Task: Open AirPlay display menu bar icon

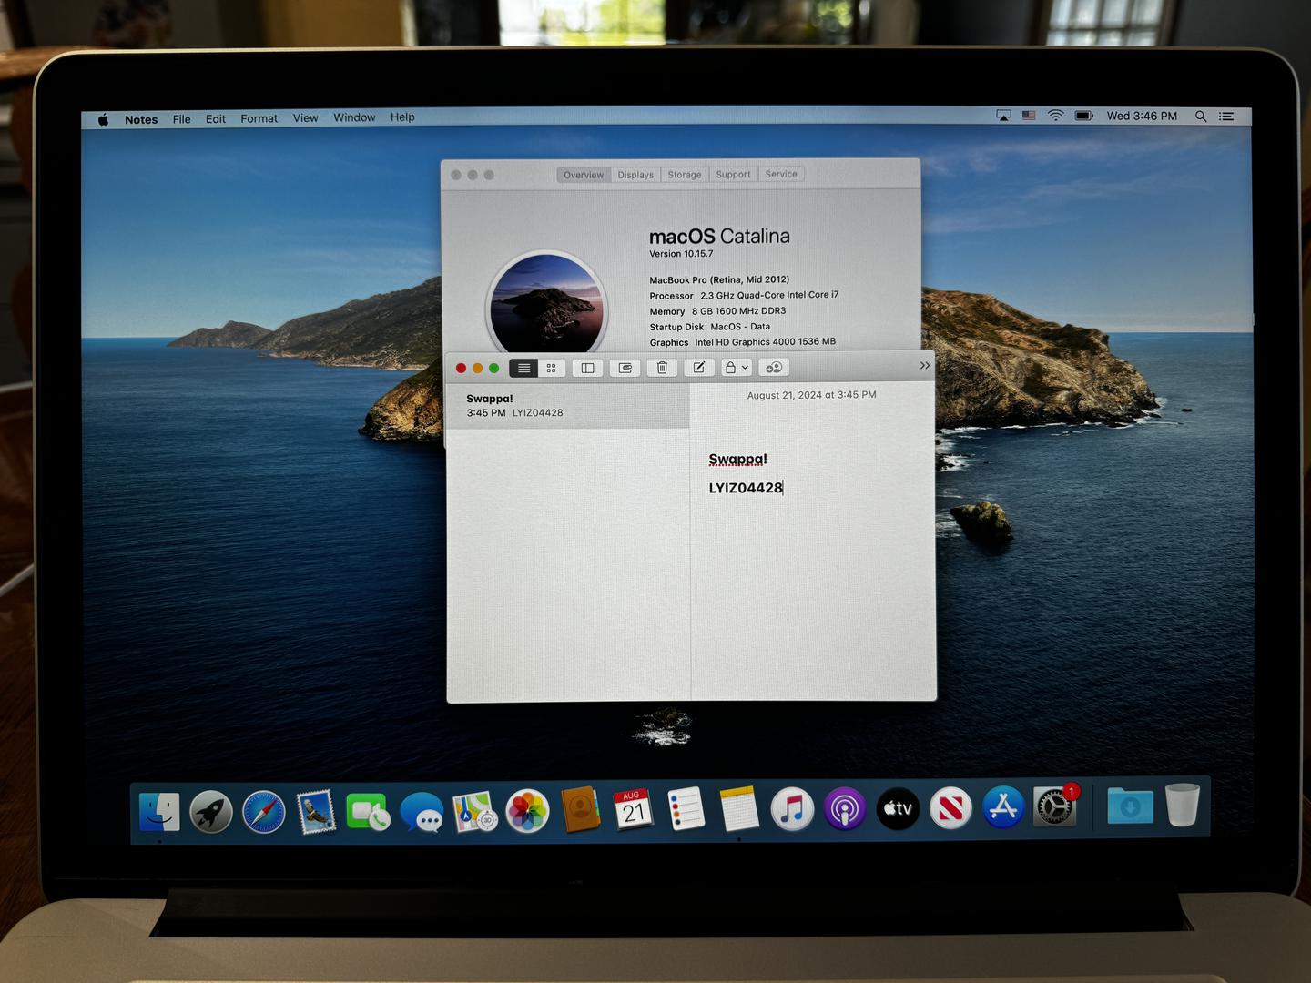Action: click(x=1003, y=116)
